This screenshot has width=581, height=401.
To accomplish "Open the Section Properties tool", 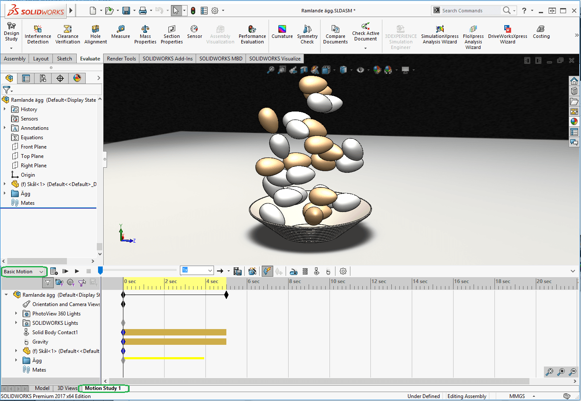I will coord(171,34).
